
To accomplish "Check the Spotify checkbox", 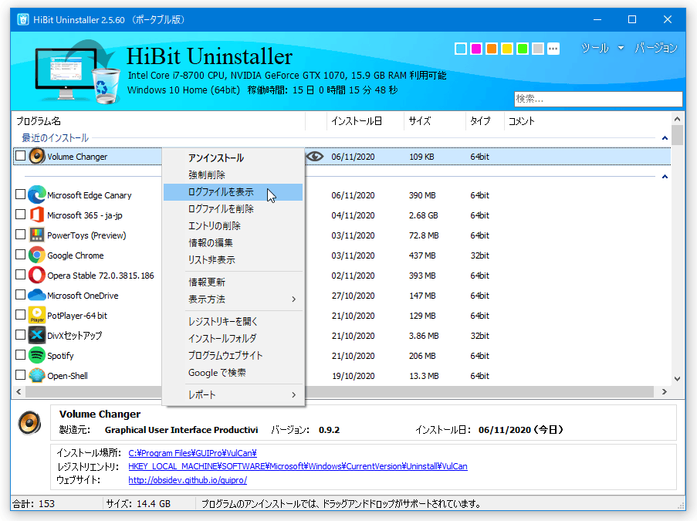I will pos(20,355).
